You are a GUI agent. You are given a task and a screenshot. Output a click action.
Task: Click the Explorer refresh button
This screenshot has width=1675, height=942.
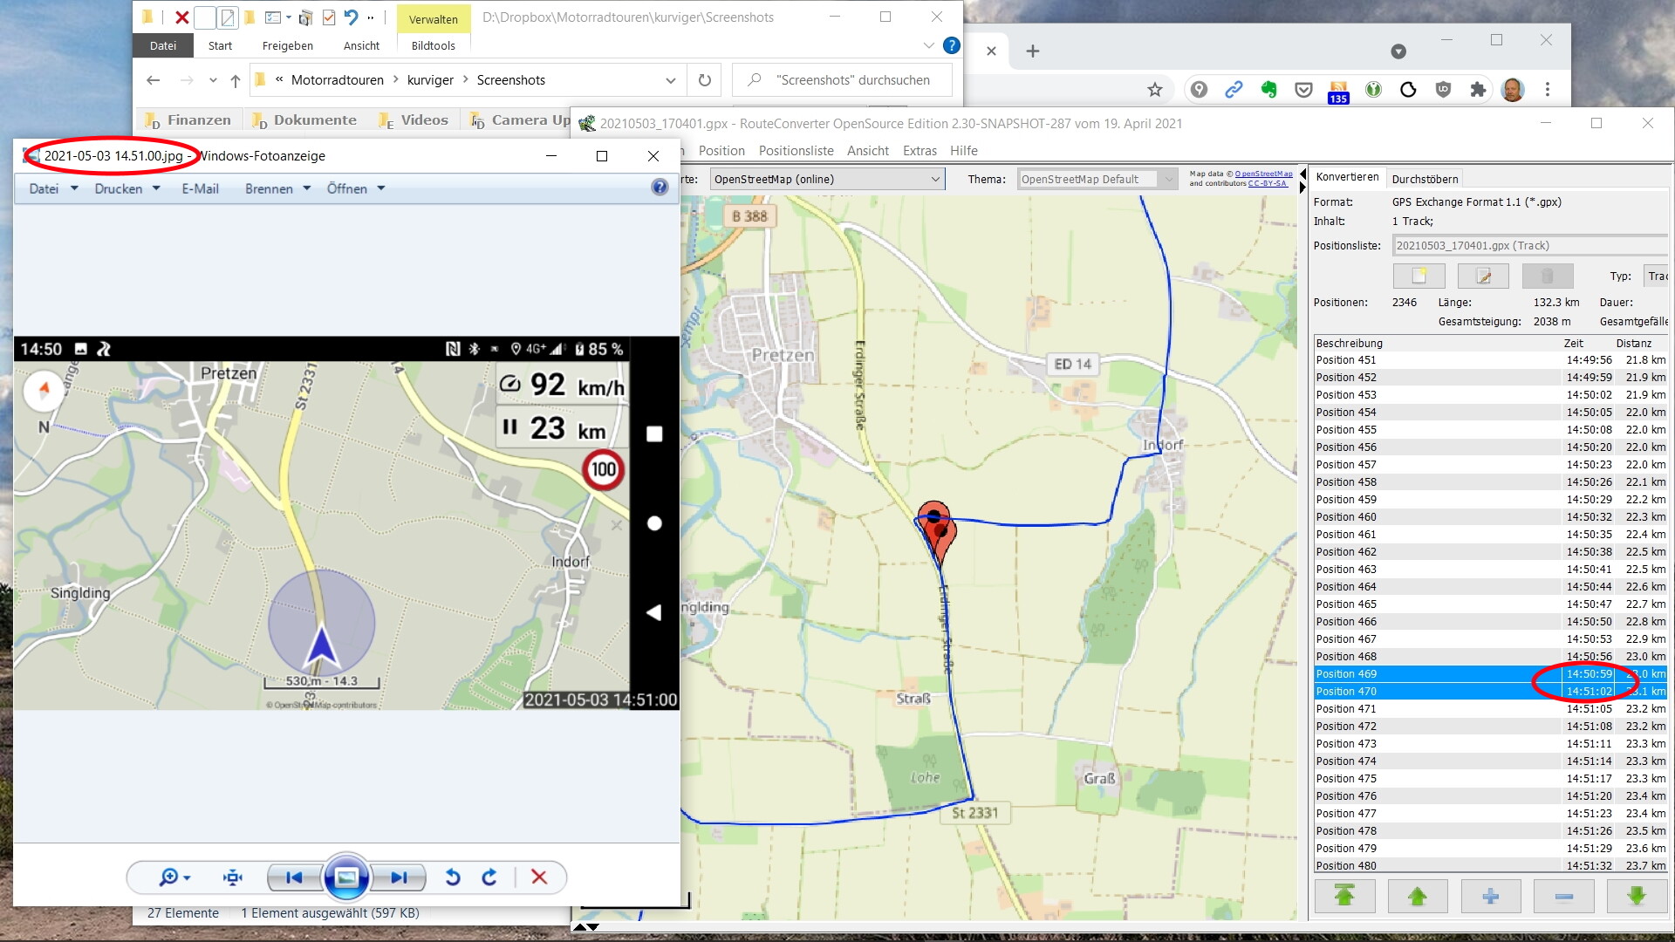705,80
